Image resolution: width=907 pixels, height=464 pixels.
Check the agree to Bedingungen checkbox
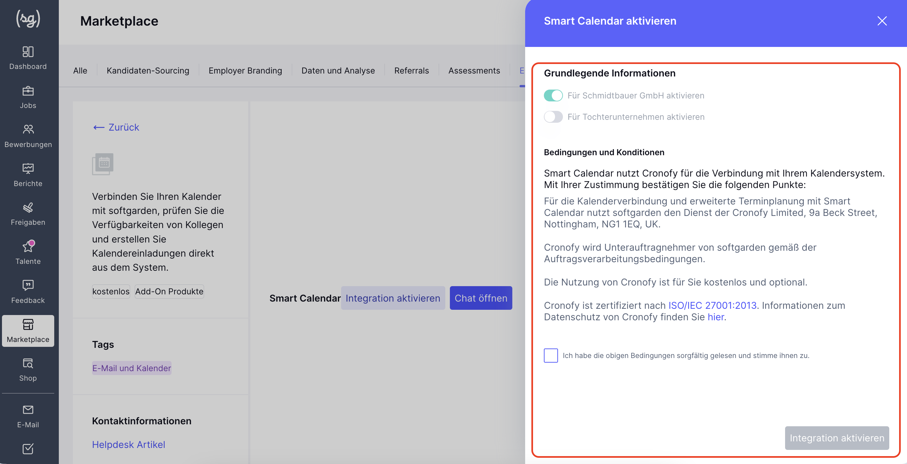tap(551, 355)
